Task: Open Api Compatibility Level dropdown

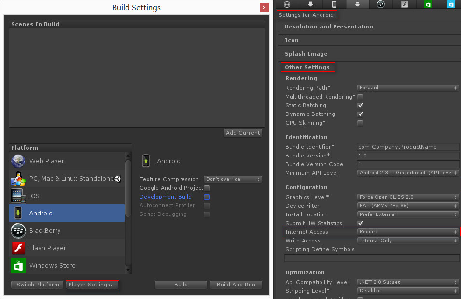Action: pos(408,282)
